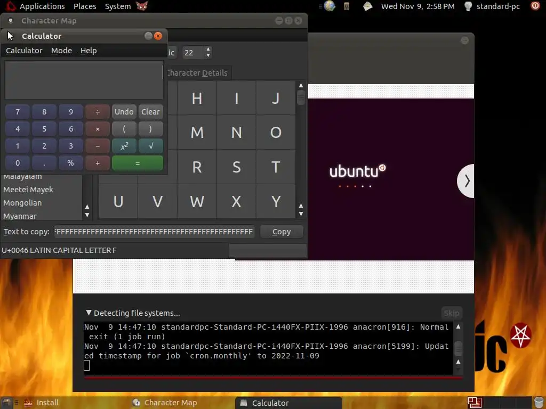
Task: Select letter U in the character grid
Action: (118, 201)
